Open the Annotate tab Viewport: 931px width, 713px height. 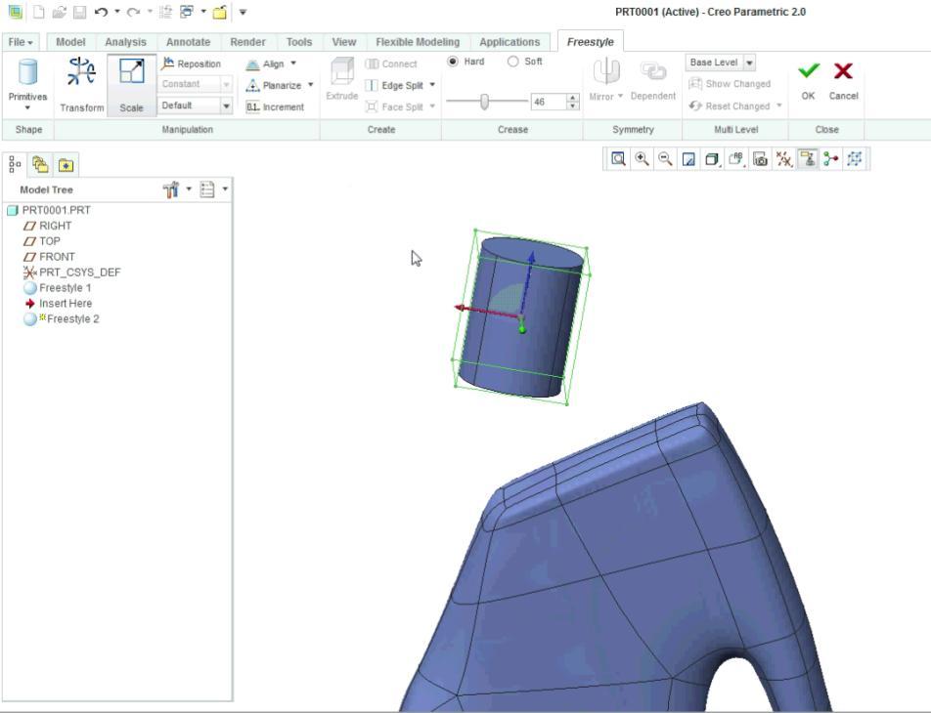(188, 42)
